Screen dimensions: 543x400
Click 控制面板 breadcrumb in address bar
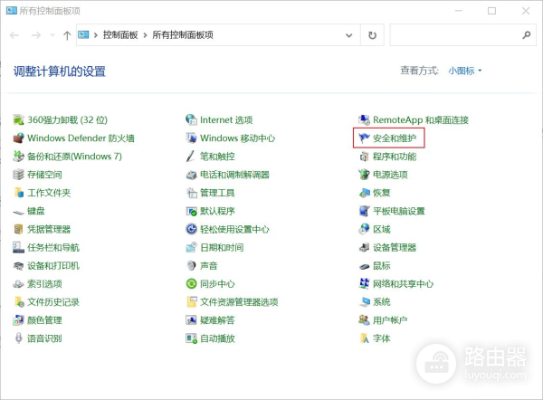[x=120, y=35]
